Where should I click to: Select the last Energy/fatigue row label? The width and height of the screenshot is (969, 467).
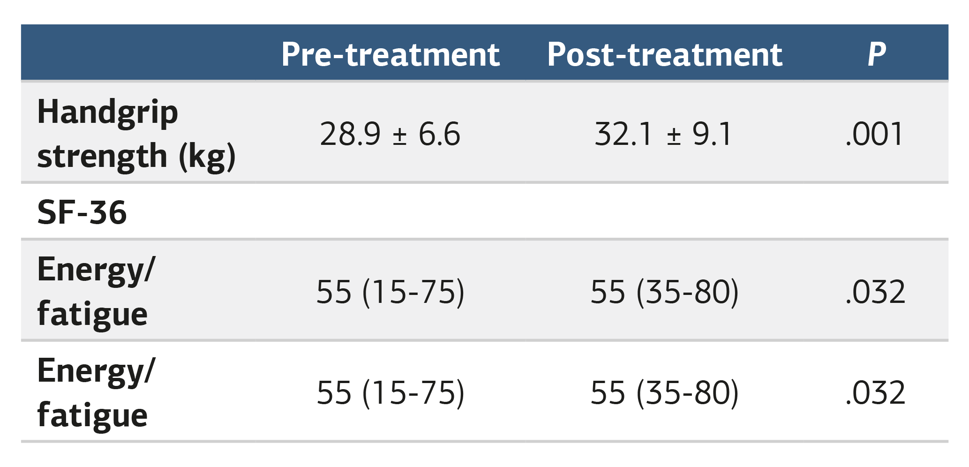tap(96, 392)
